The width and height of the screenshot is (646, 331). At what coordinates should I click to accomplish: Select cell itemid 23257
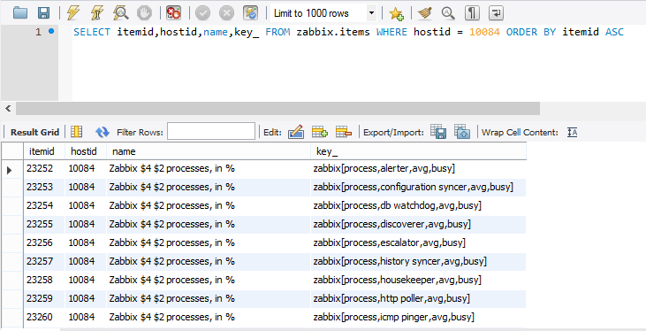coord(44,261)
